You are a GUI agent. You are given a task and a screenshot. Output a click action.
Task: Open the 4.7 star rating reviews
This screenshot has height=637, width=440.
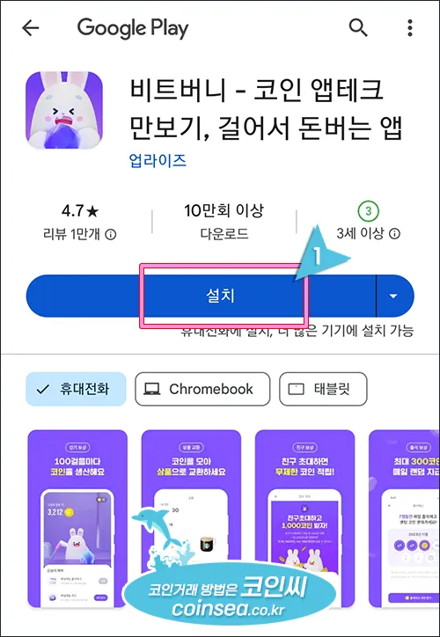click(x=80, y=223)
